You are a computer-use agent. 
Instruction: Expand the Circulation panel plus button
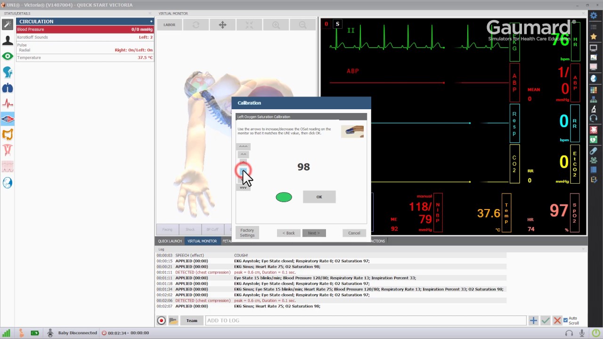point(151,21)
